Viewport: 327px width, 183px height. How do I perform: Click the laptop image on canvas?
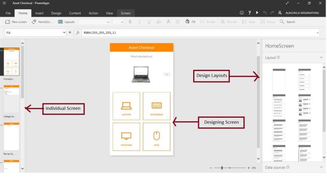point(141,74)
